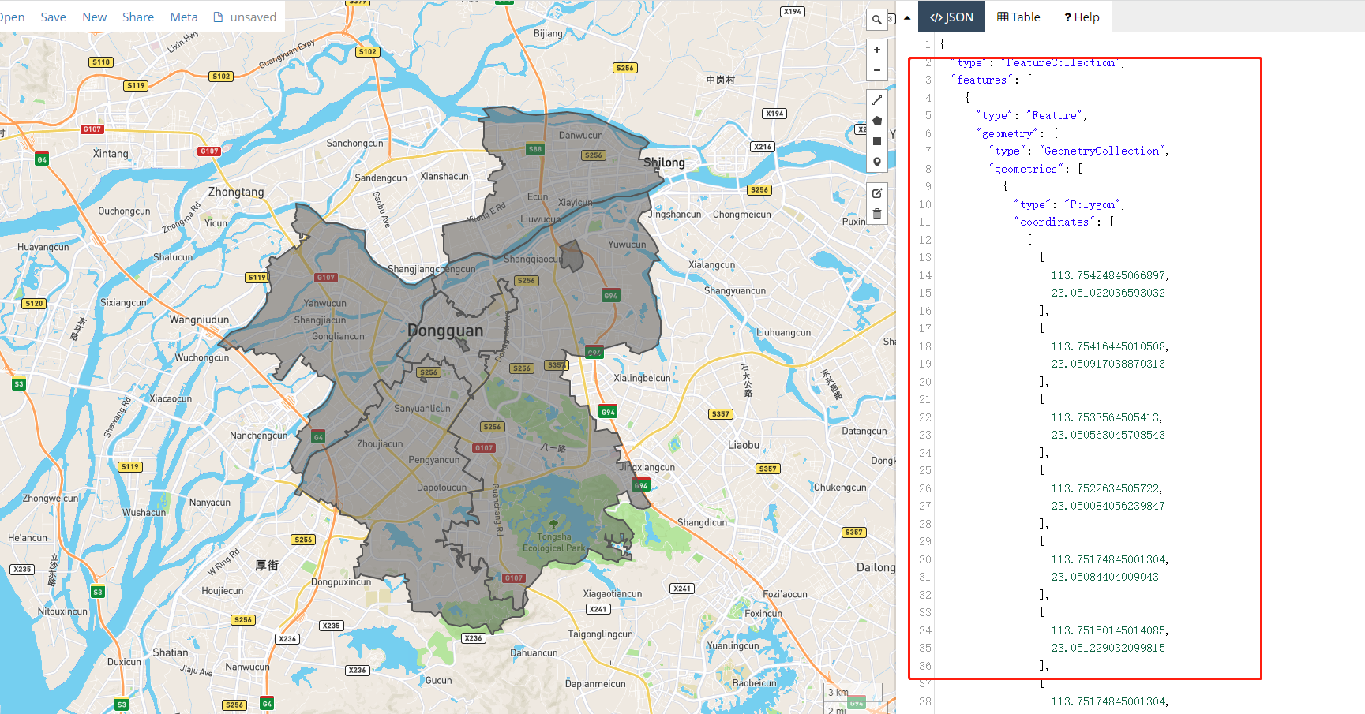Click the "Polygon" value in the editor
Screen dimensions: 1365x714
click(x=1093, y=204)
